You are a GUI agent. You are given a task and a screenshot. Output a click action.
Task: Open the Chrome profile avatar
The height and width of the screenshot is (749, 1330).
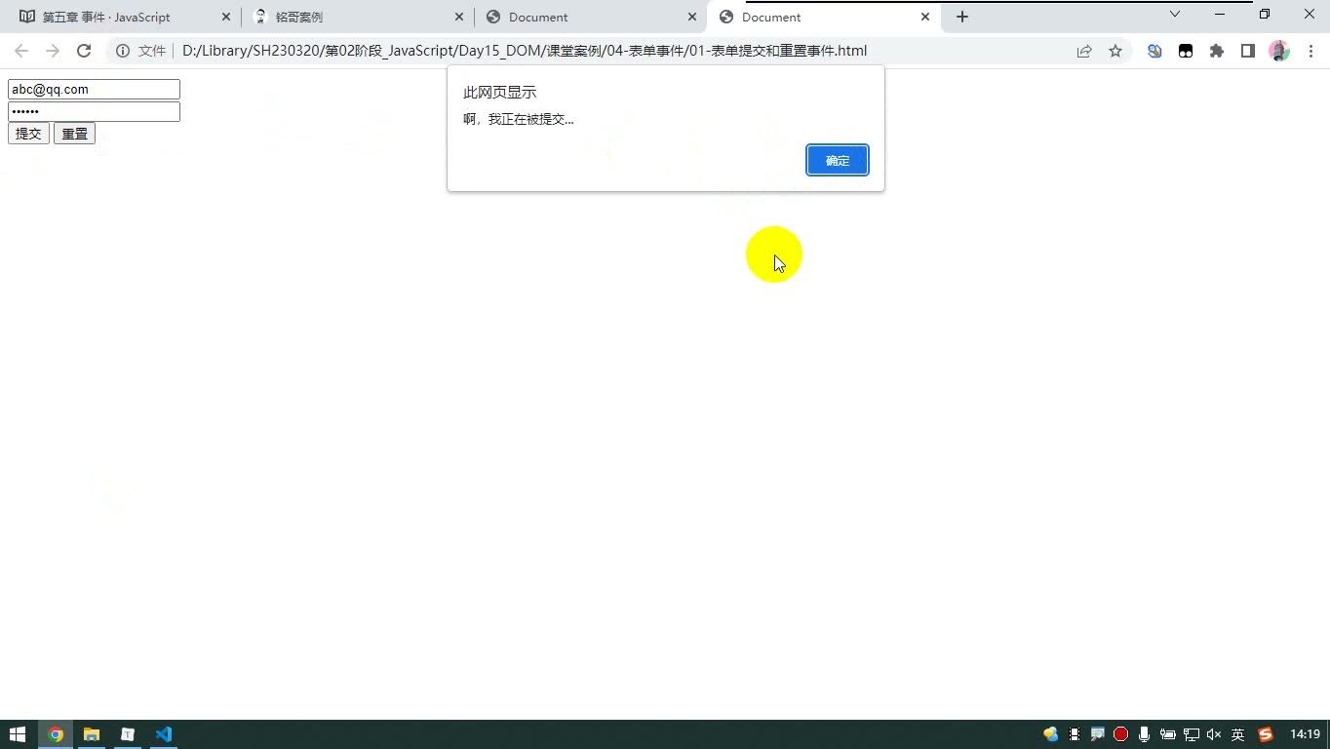[1279, 51]
